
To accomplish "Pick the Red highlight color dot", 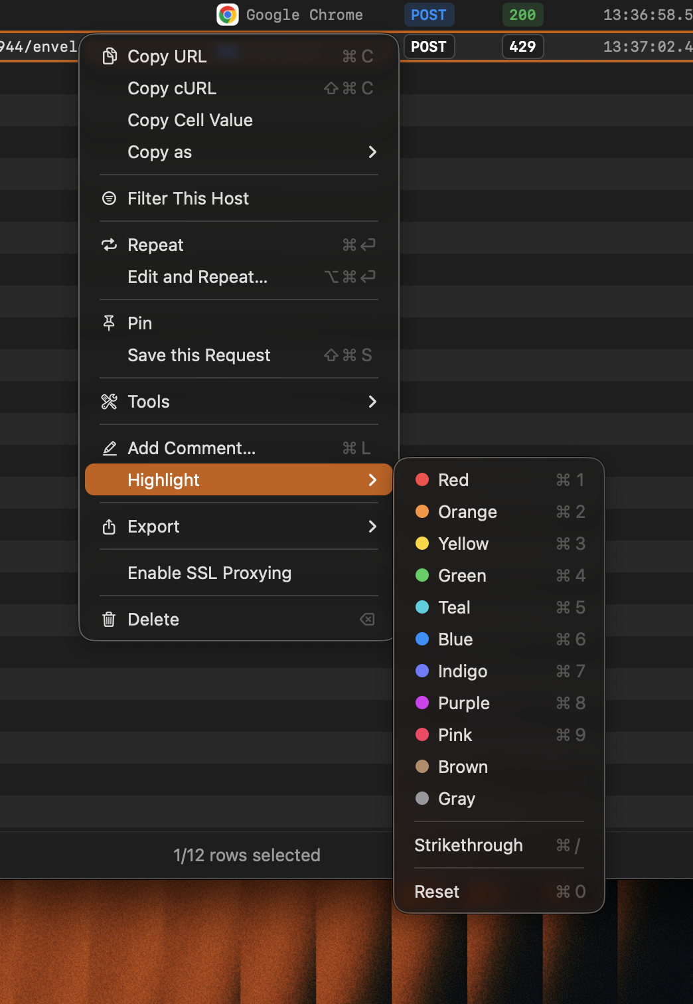I will click(422, 479).
